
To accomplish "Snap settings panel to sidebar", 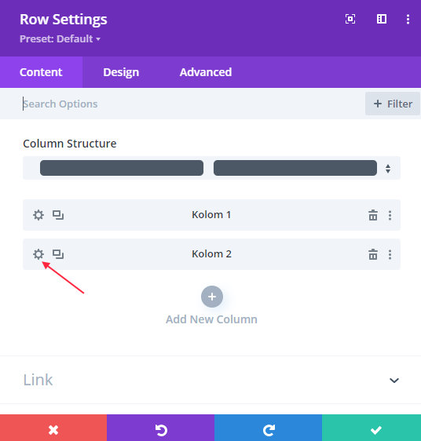I will [x=382, y=19].
